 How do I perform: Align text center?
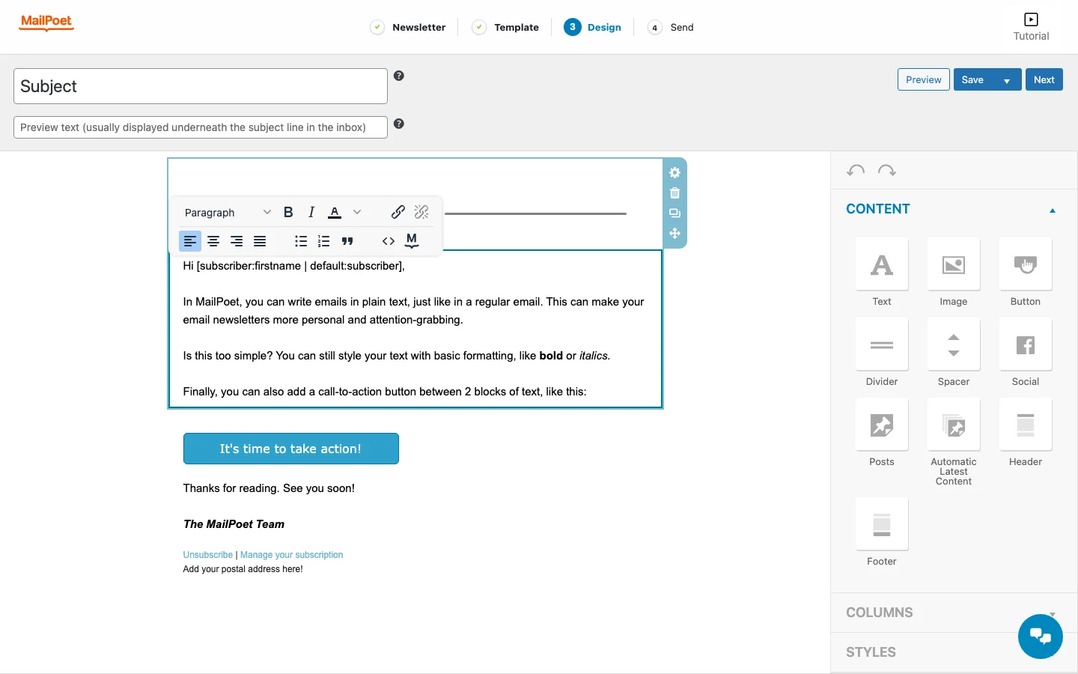coord(213,241)
